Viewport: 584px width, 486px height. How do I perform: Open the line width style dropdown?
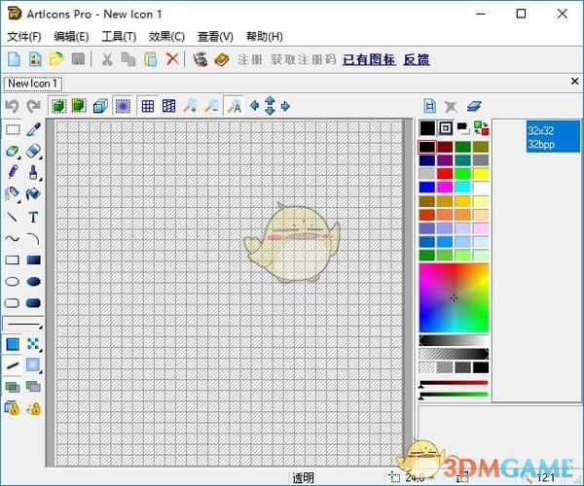click(23, 325)
